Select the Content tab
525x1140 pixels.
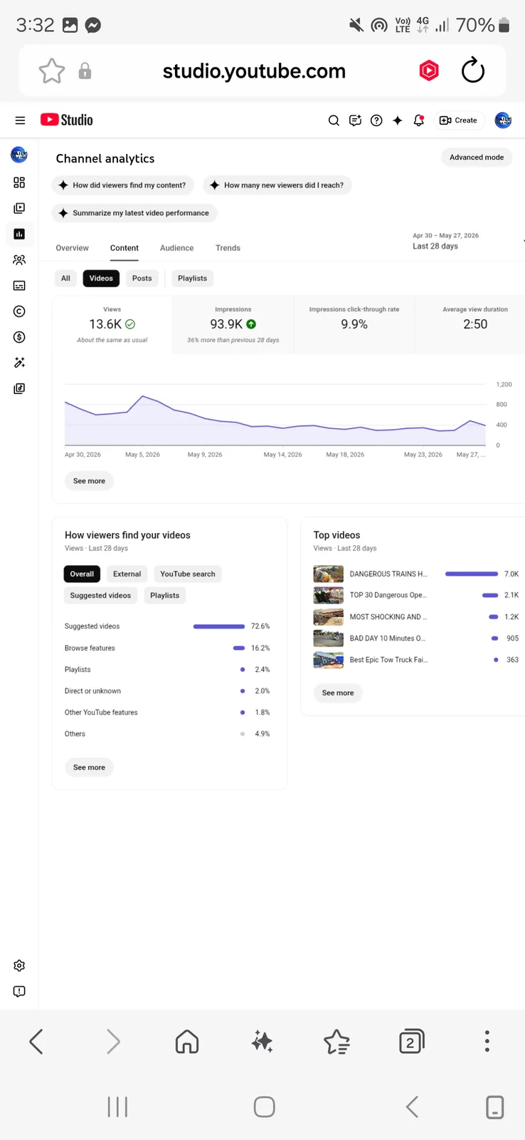(x=124, y=248)
